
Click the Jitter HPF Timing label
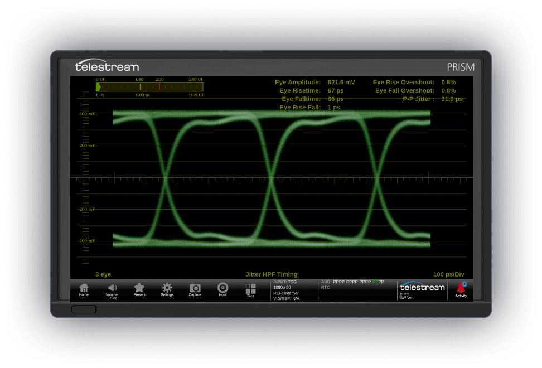click(272, 274)
